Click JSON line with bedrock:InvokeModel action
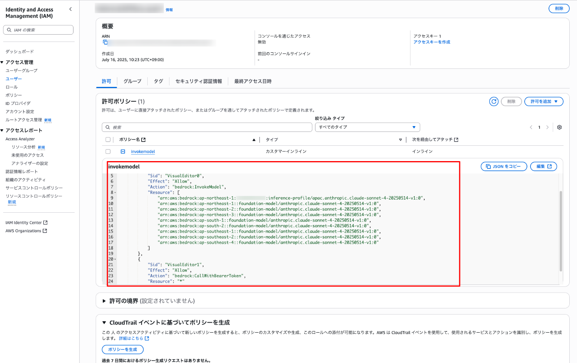This screenshot has height=363, width=577. [x=188, y=187]
